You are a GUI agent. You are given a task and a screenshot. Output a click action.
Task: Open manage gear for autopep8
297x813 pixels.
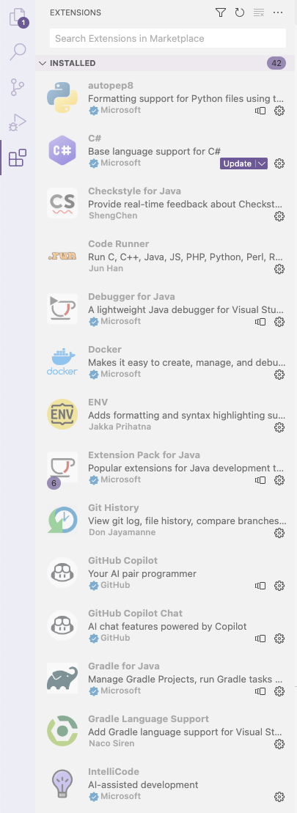tap(279, 111)
